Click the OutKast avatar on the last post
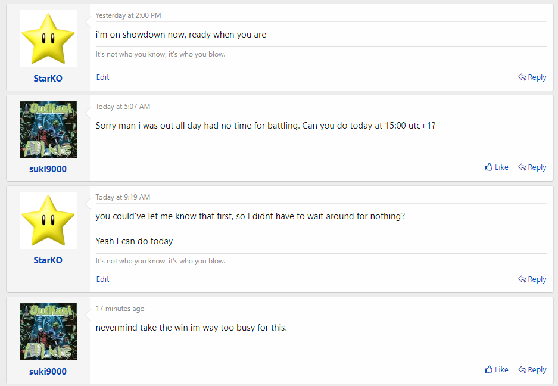The width and height of the screenshot is (558, 386). point(48,332)
